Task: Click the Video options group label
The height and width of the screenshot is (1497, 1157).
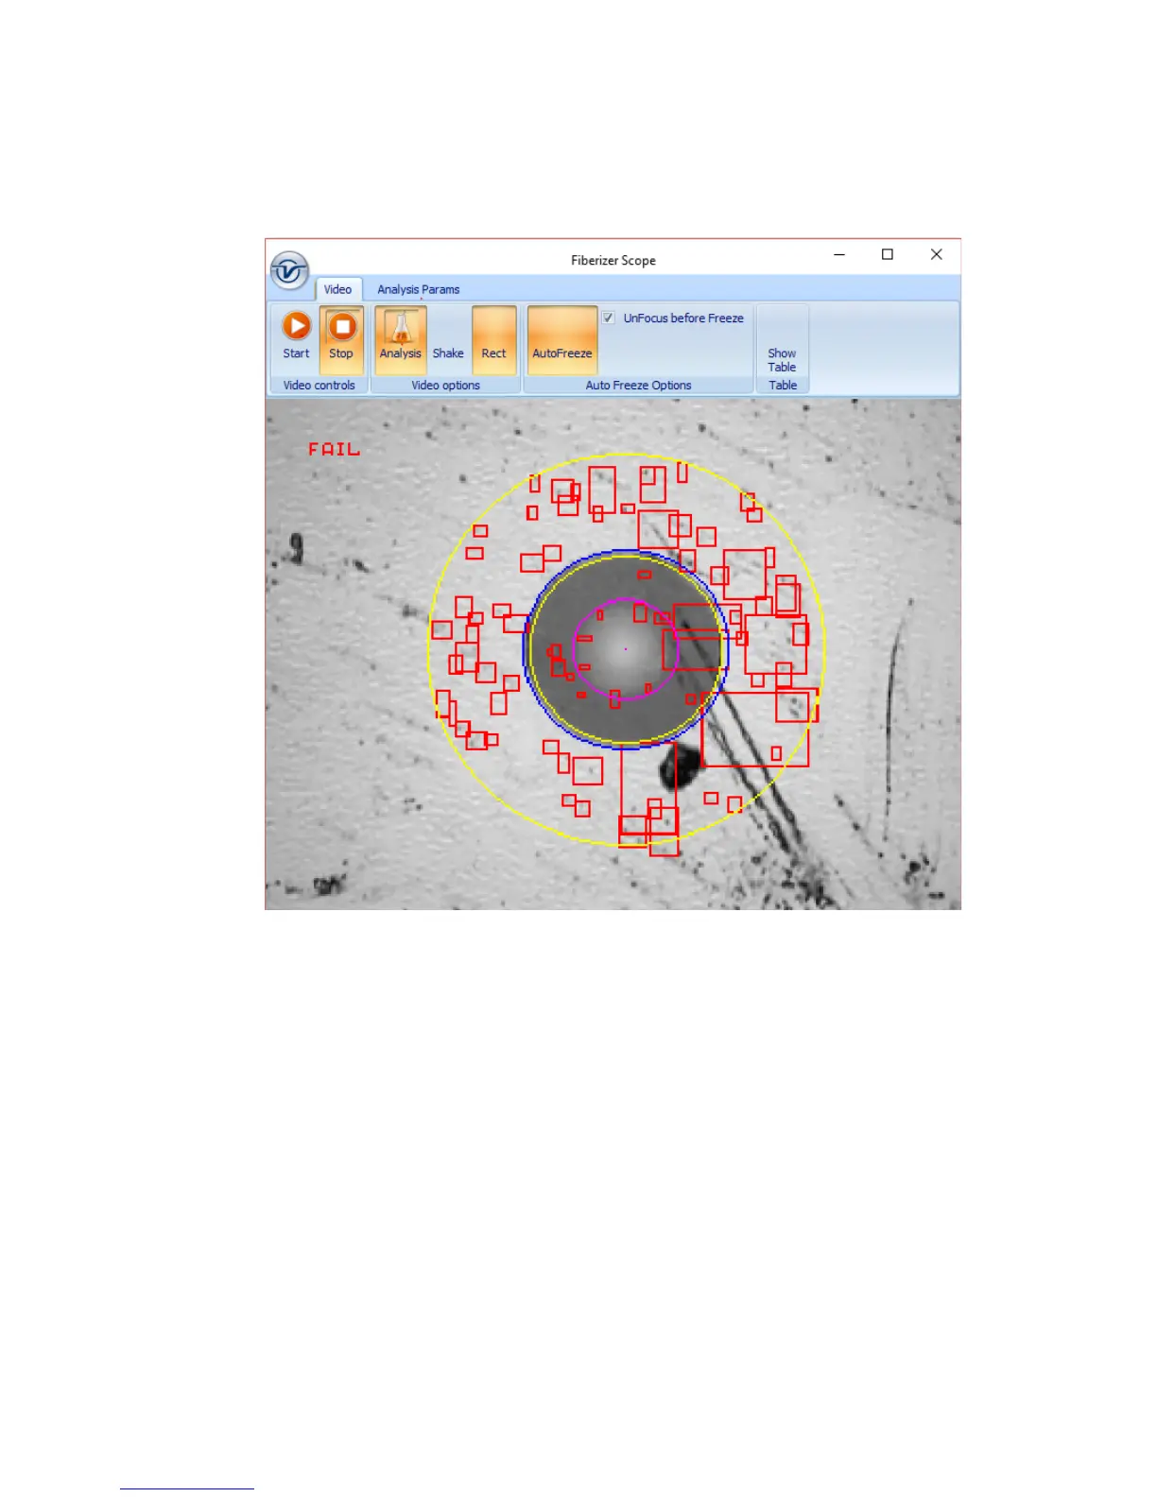Action: click(446, 386)
